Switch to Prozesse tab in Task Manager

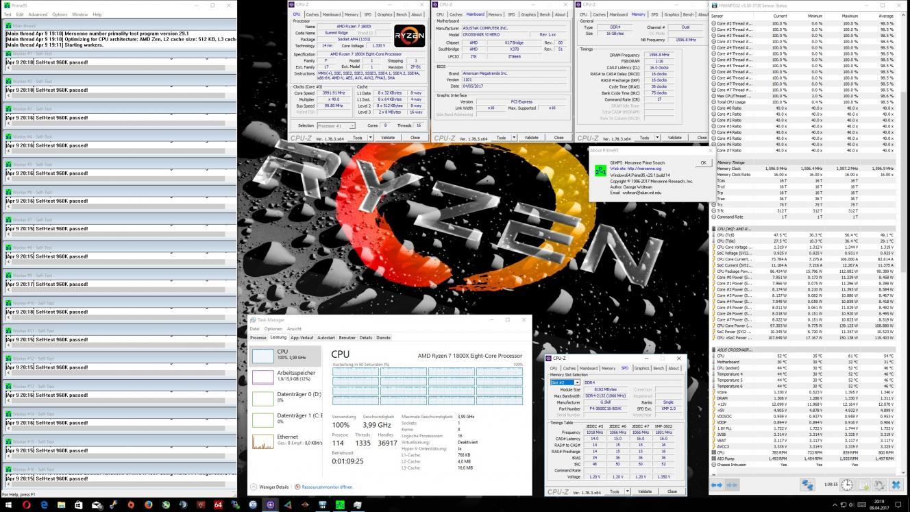click(x=258, y=337)
